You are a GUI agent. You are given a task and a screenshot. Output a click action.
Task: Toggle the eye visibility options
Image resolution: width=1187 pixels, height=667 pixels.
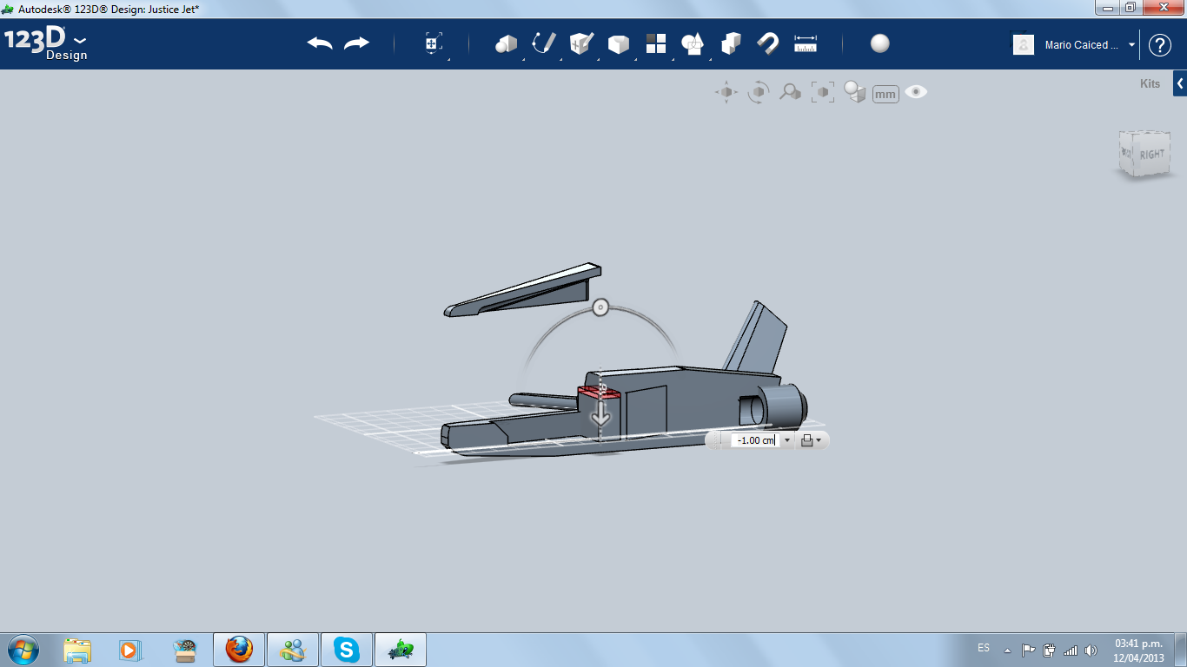[x=916, y=92]
